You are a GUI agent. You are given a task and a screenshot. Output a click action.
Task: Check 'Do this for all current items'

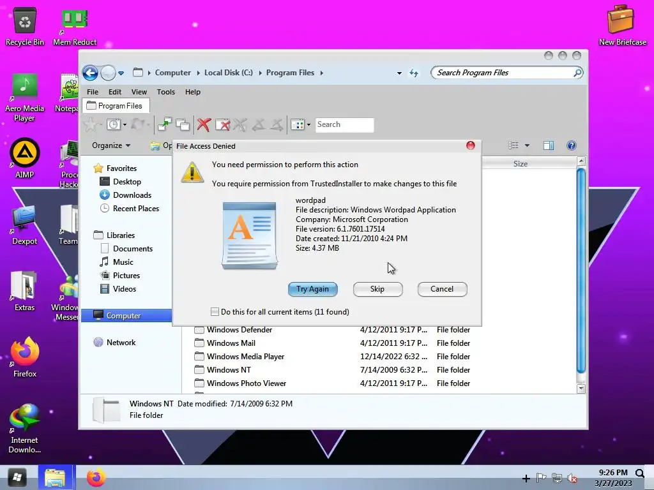pos(215,311)
